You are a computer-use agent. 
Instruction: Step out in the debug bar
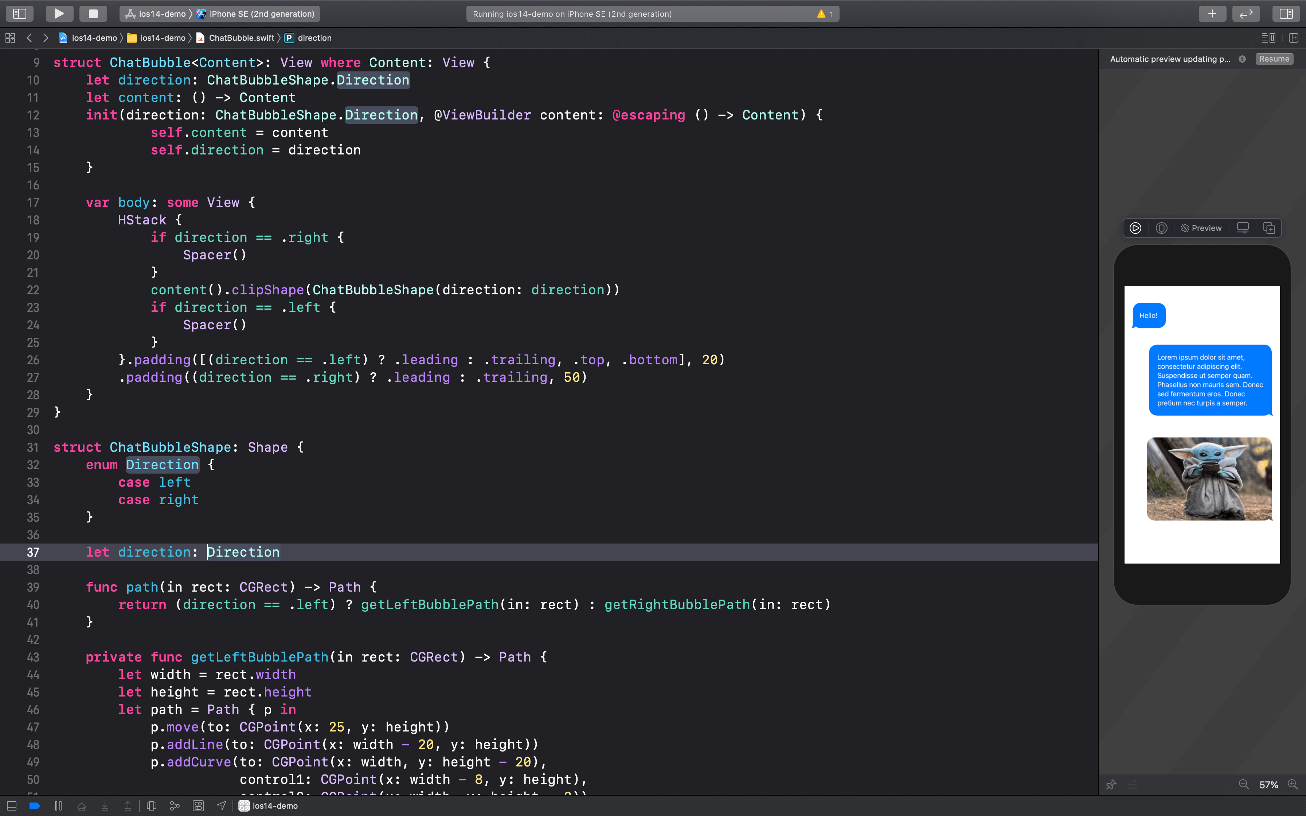point(128,806)
